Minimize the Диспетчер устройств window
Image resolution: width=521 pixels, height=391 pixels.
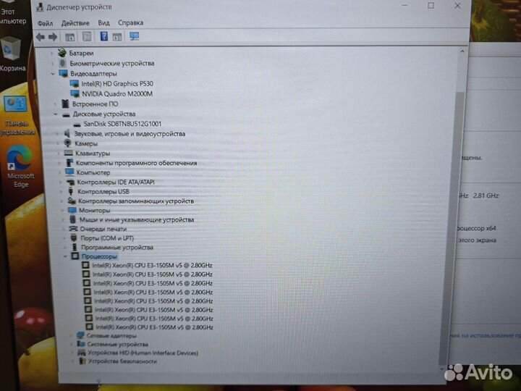404,5
